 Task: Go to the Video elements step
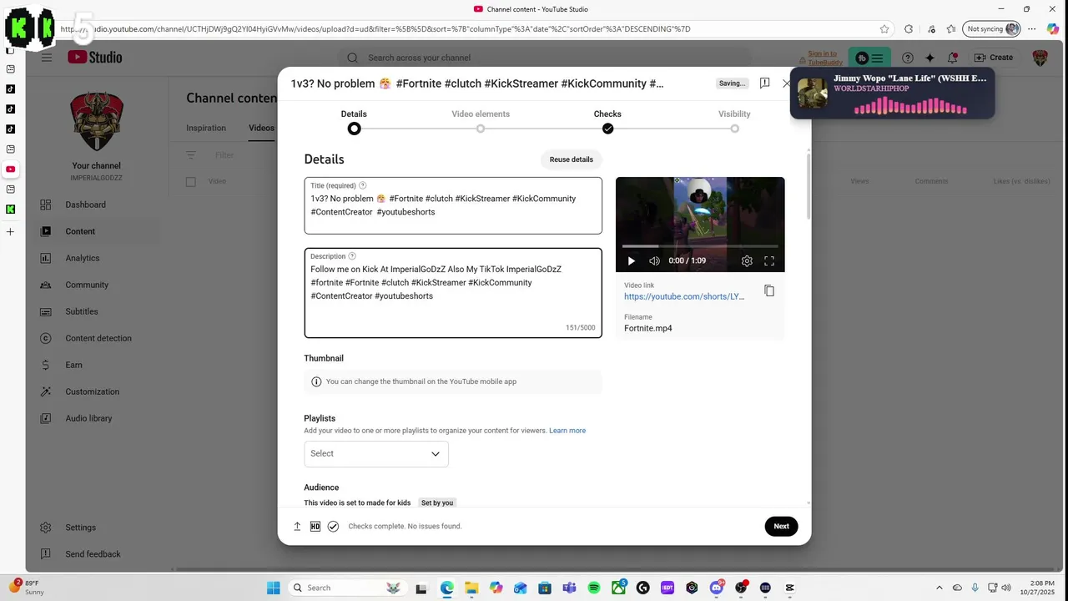tap(481, 121)
